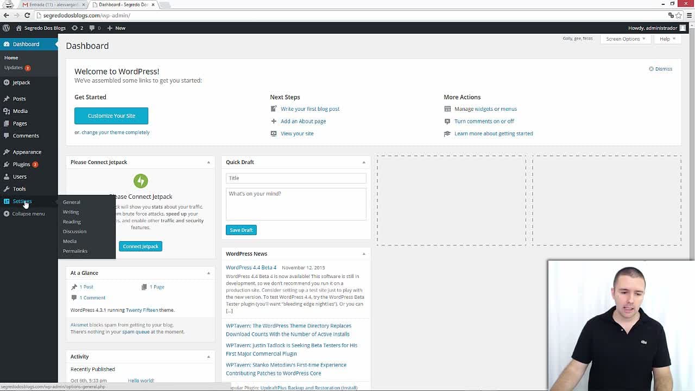Click the WordPress logo in admin bar
The image size is (695, 391).
click(x=6, y=28)
